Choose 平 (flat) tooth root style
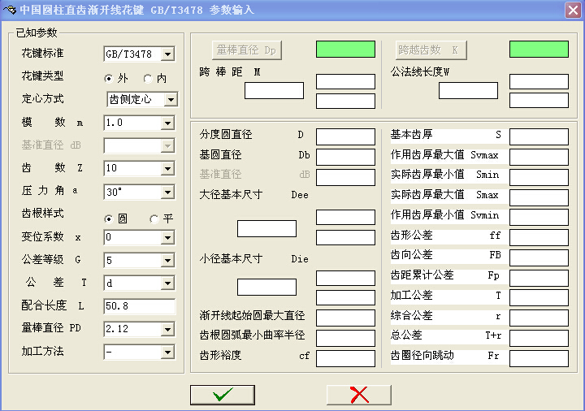This screenshot has width=585, height=411. tap(154, 218)
